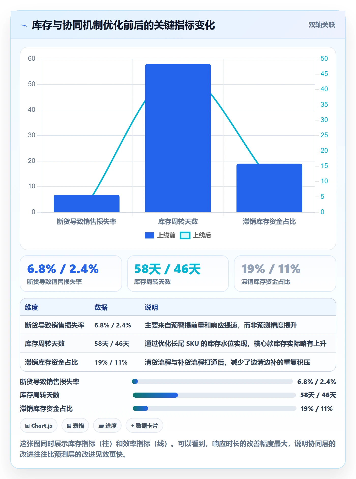
Task: Click the 库存周转天数 blue bar in chart
Action: [x=178, y=138]
